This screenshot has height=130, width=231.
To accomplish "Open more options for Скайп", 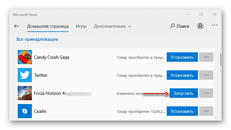I will click(206, 111).
